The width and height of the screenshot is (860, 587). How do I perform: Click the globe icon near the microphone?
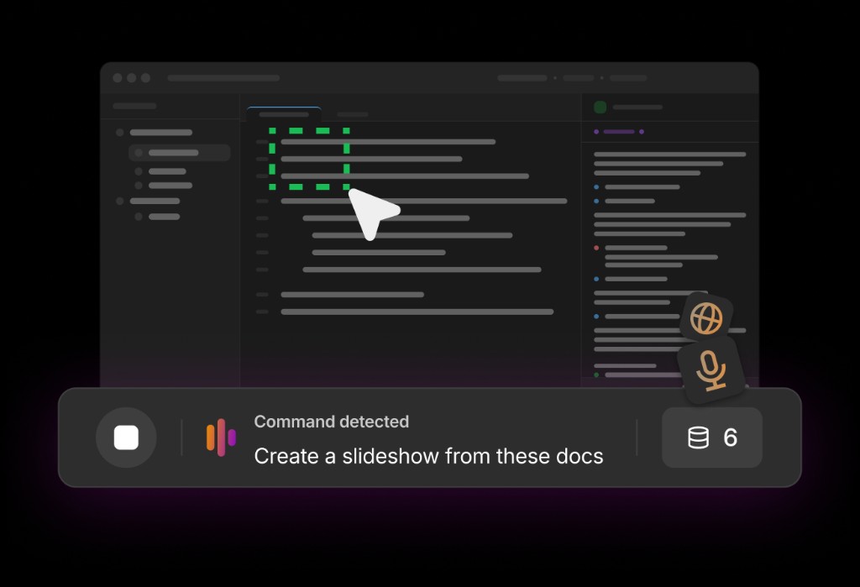pos(708,316)
